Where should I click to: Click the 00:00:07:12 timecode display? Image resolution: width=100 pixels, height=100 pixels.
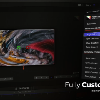tap(24, 89)
